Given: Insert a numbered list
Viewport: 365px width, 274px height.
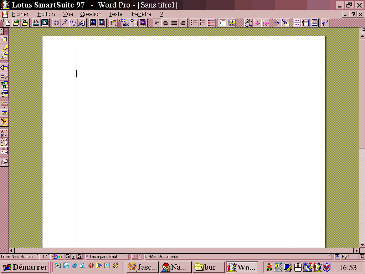Looking at the screenshot, I should pyautogui.click(x=202, y=23).
